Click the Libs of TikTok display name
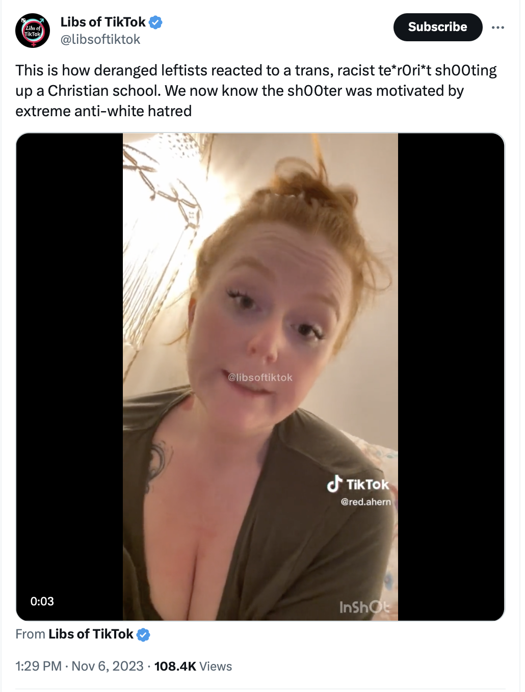This screenshot has width=525, height=692. [103, 22]
